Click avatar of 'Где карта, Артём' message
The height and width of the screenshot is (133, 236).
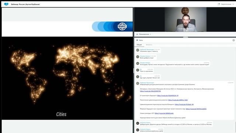tap(138, 77)
